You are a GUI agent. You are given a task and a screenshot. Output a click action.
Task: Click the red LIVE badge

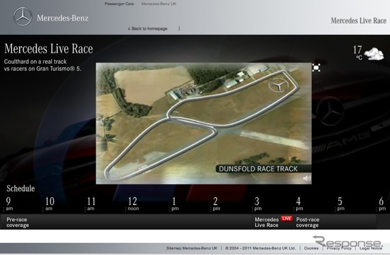pyautogui.click(x=286, y=218)
